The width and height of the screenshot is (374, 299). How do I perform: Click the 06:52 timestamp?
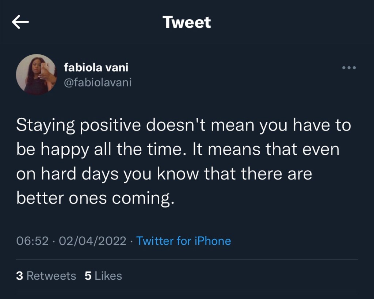click(33, 241)
